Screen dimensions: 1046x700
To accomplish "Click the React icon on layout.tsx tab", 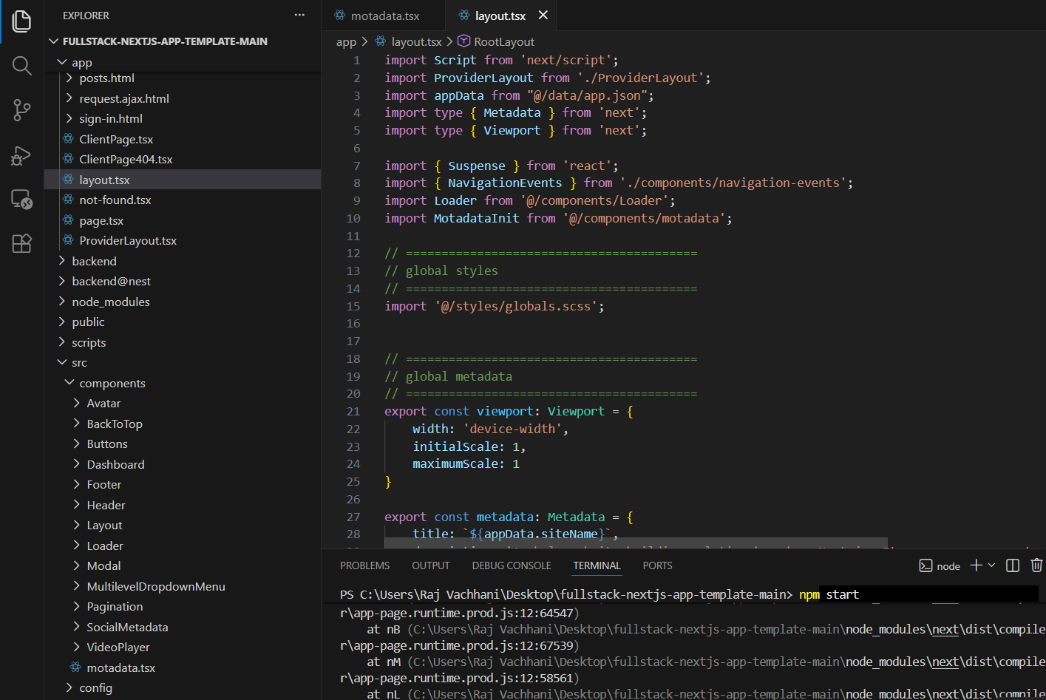I will tap(463, 16).
